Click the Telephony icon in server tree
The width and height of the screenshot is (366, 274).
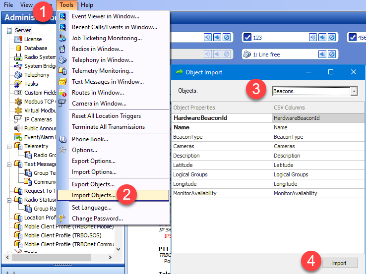[18, 75]
